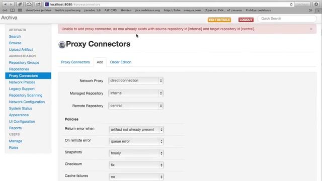The height and width of the screenshot is (181, 322).
Task: Open Network Proxies in sidebar
Action: click(22, 82)
